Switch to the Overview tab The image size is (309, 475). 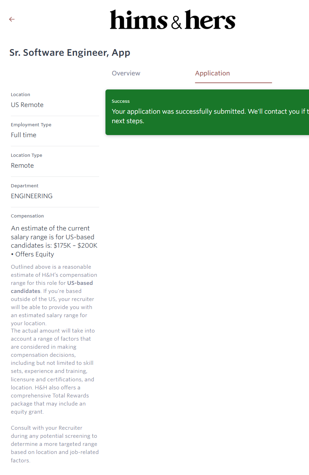point(126,73)
